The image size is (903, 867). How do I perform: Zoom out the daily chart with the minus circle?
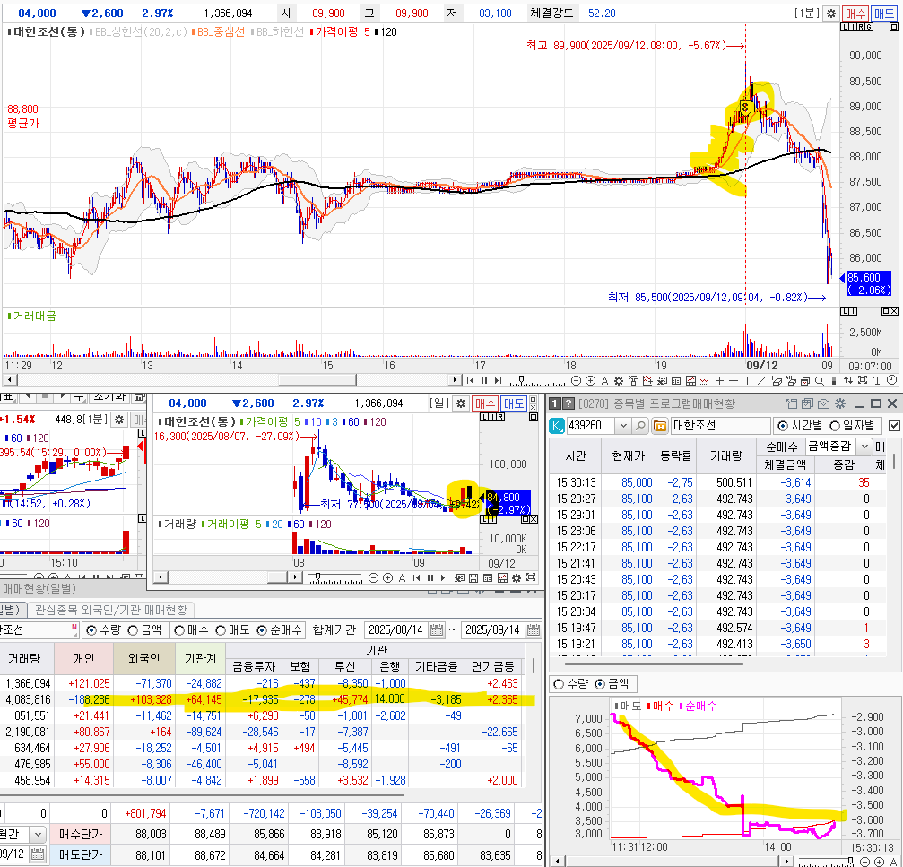point(373,578)
